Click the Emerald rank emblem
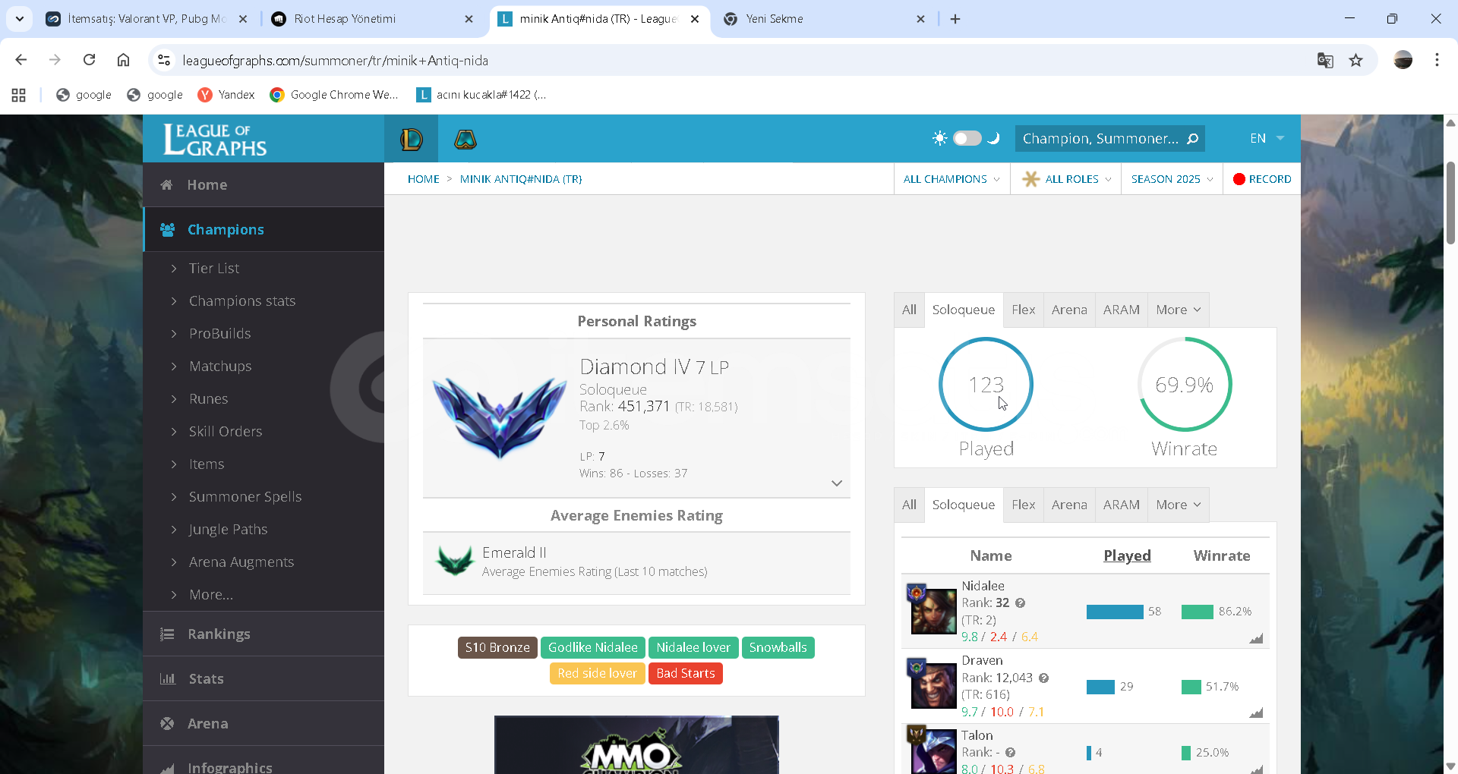The height and width of the screenshot is (774, 1458). pos(455,562)
